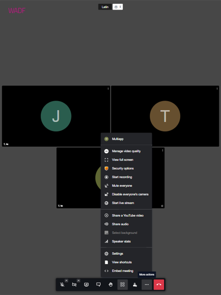Open the Multiapp profile entry

[x=126, y=139]
